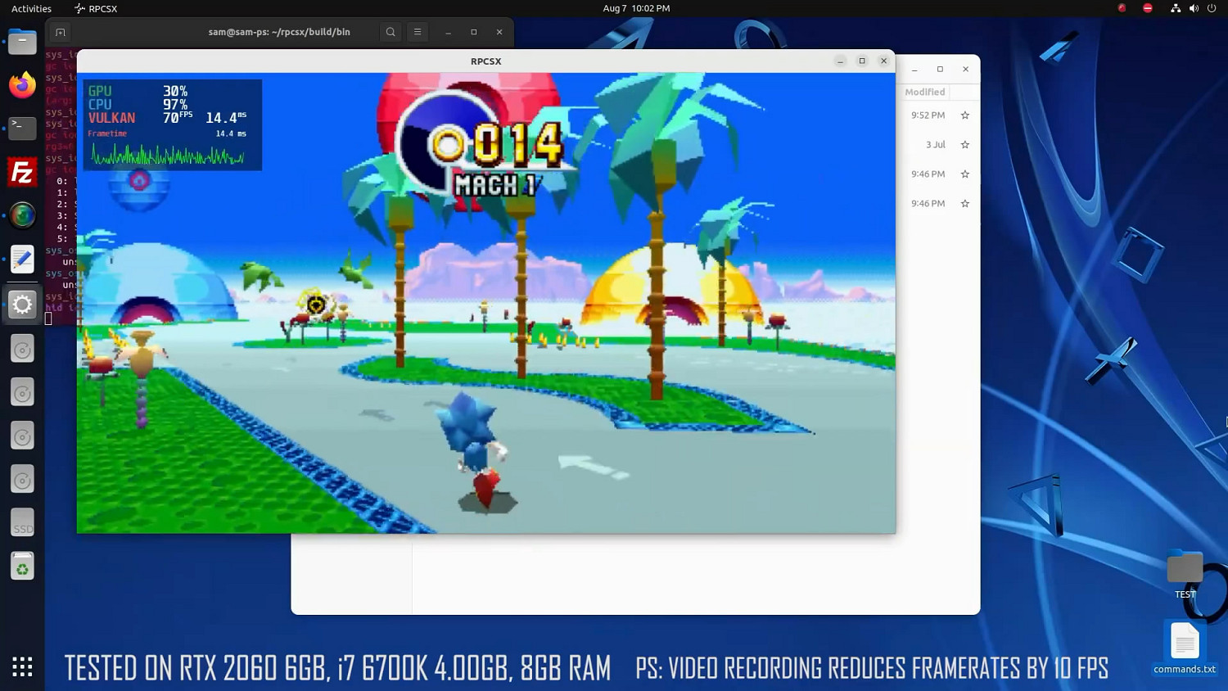Launch FileZilla from the dock
The height and width of the screenshot is (691, 1228).
[x=22, y=173]
